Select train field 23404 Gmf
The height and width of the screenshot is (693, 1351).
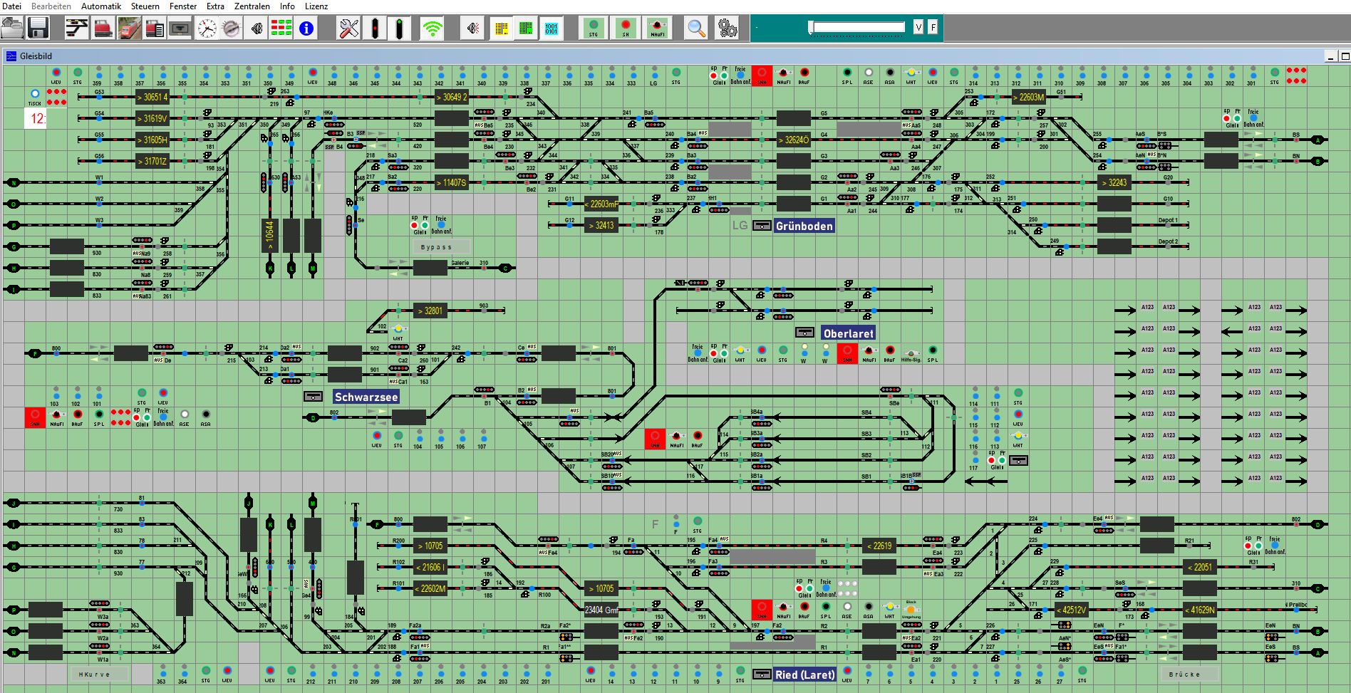click(x=601, y=610)
